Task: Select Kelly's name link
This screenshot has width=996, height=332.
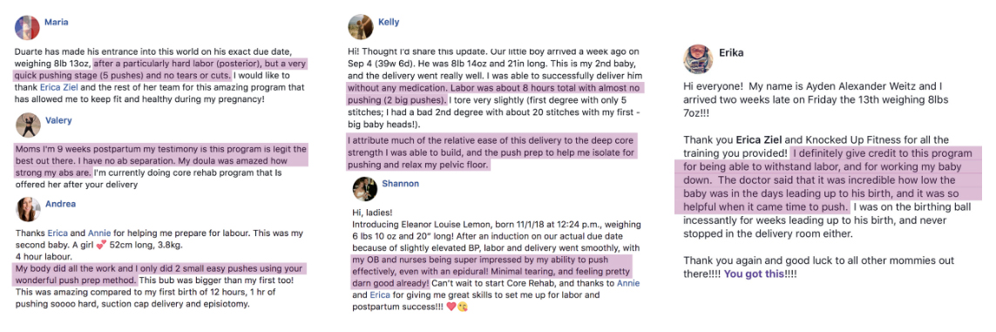Action: click(389, 22)
